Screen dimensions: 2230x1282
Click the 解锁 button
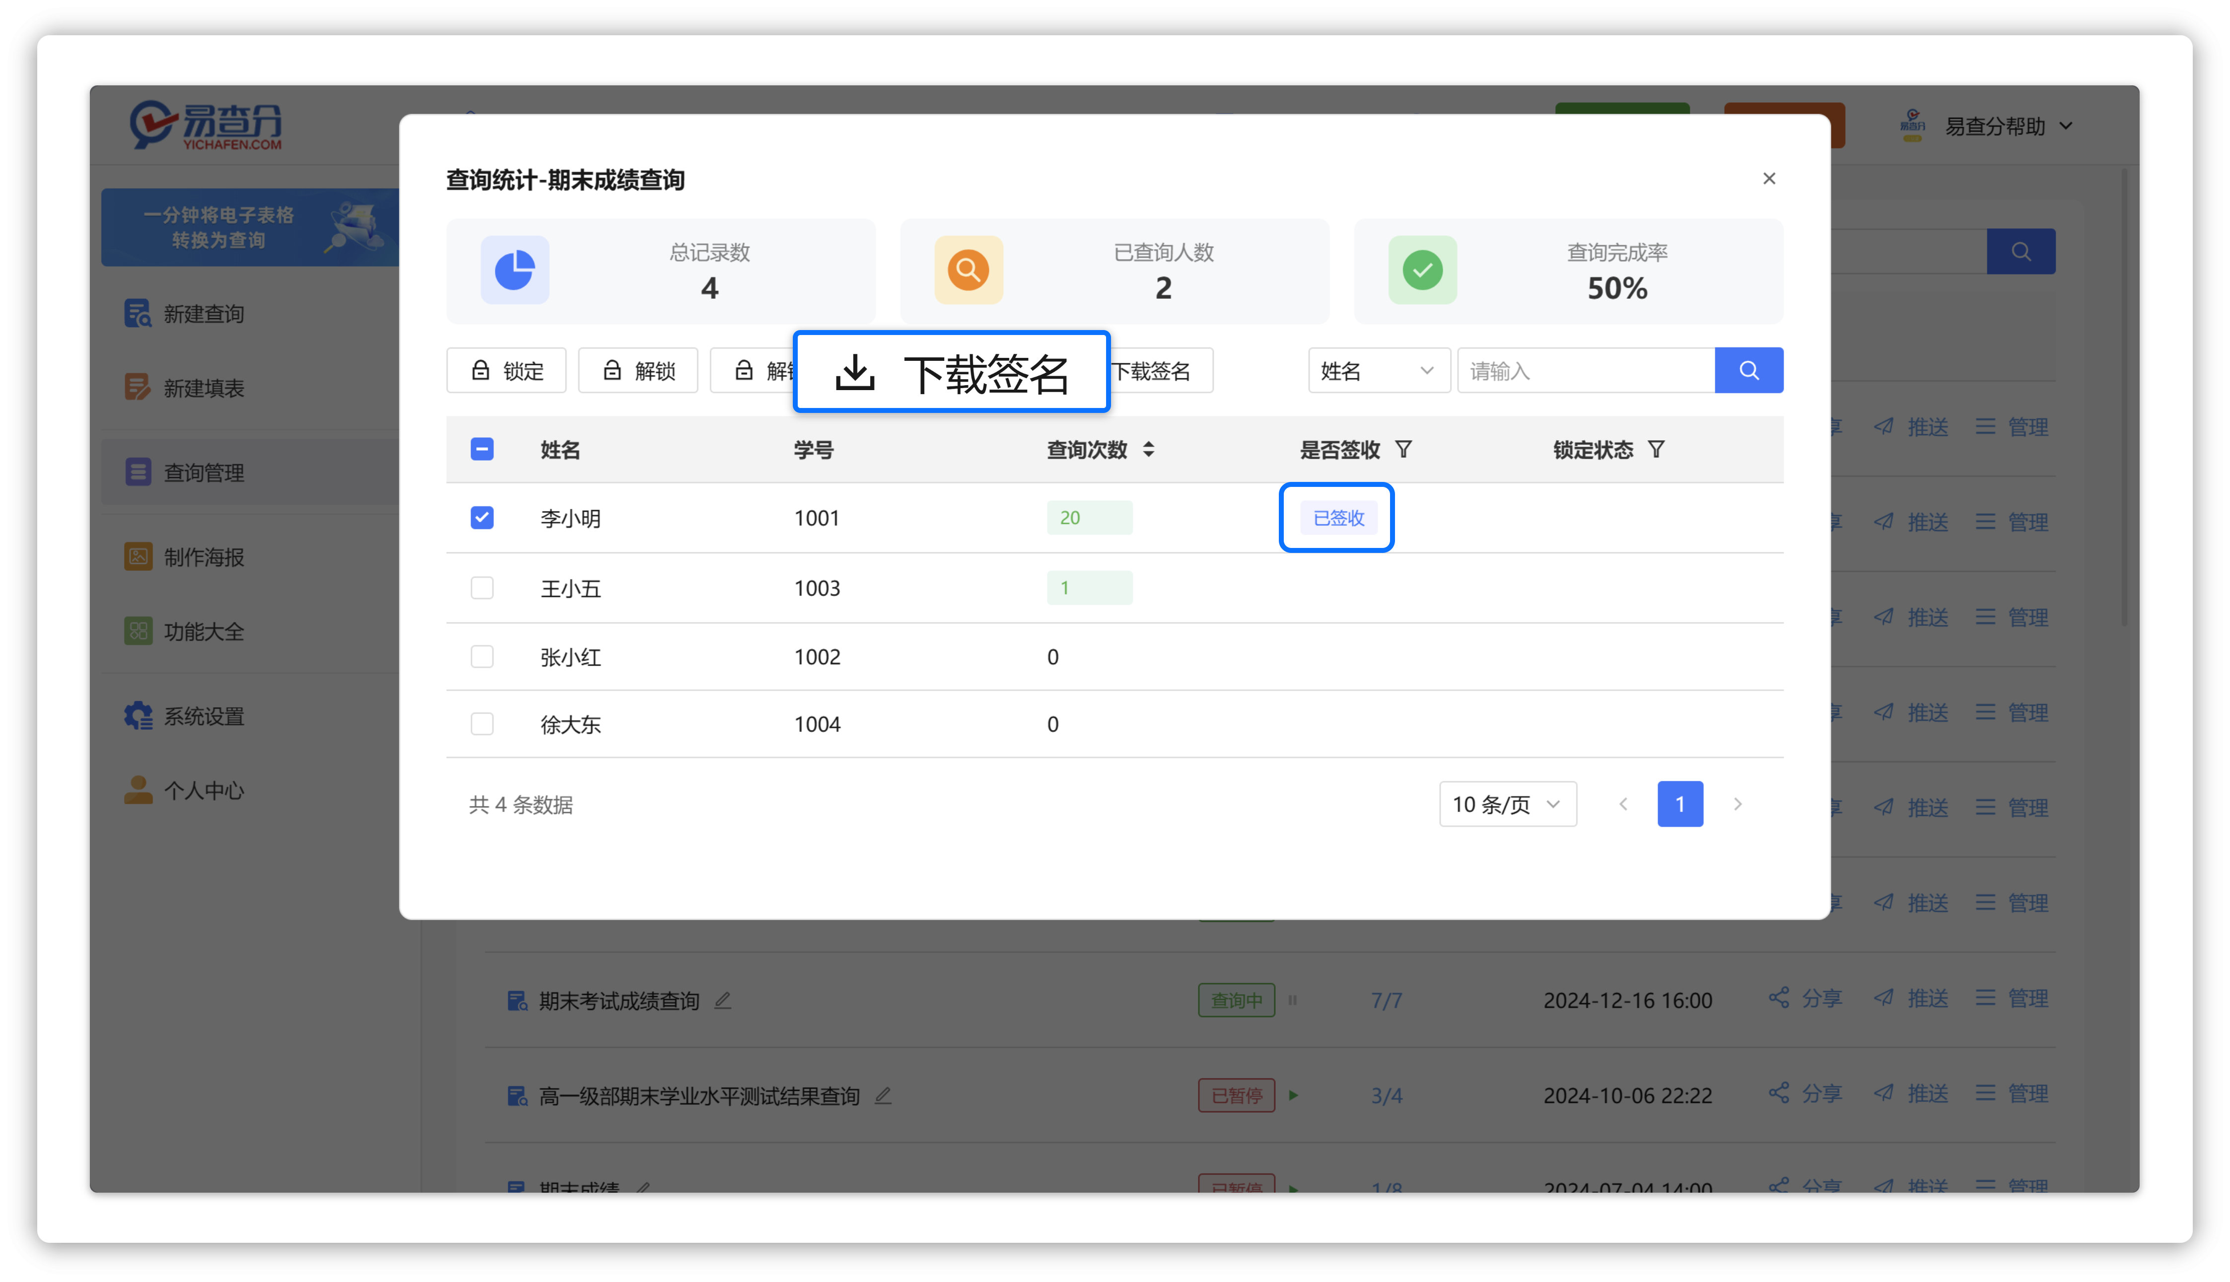click(x=637, y=371)
